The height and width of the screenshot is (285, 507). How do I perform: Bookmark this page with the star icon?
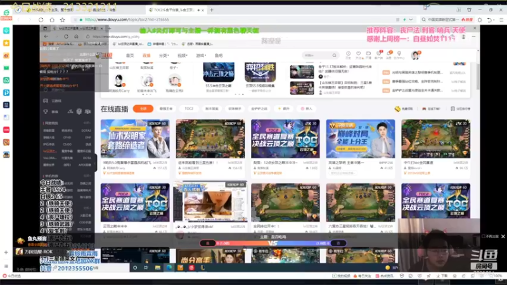coord(62,20)
